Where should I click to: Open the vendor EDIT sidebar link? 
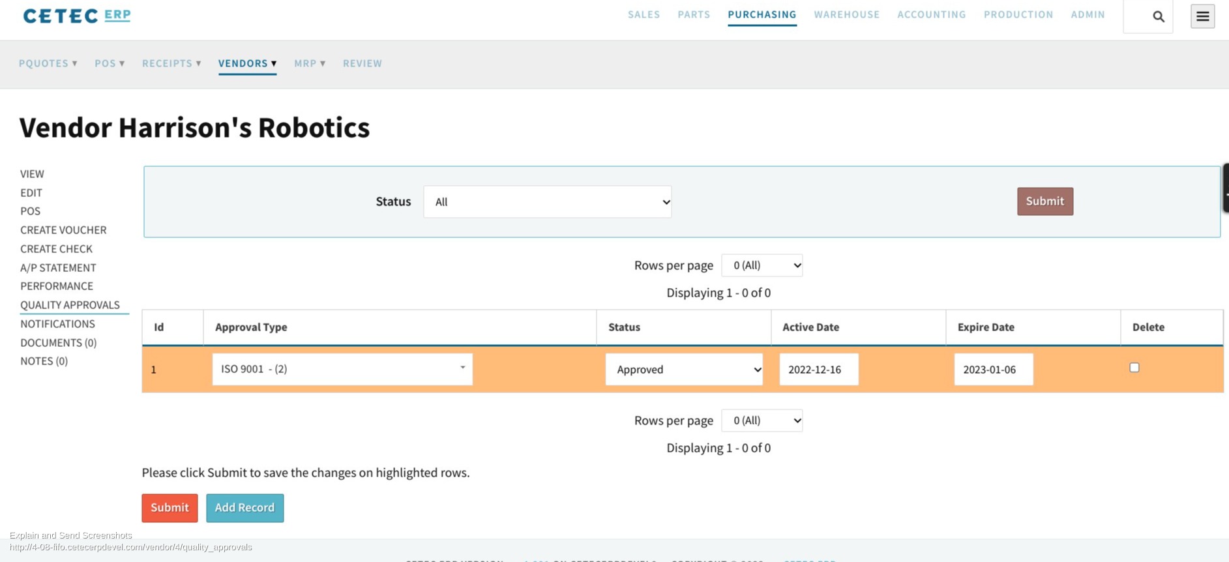pos(31,193)
